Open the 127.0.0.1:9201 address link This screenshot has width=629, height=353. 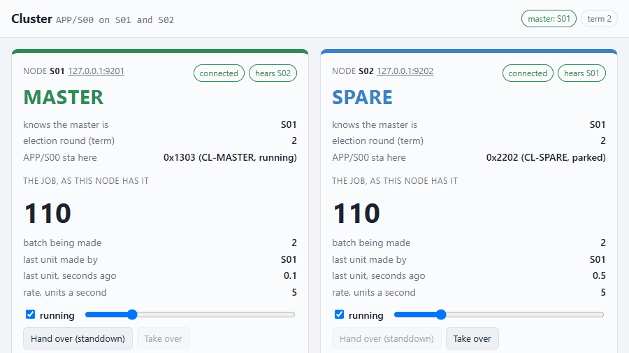[96, 71]
